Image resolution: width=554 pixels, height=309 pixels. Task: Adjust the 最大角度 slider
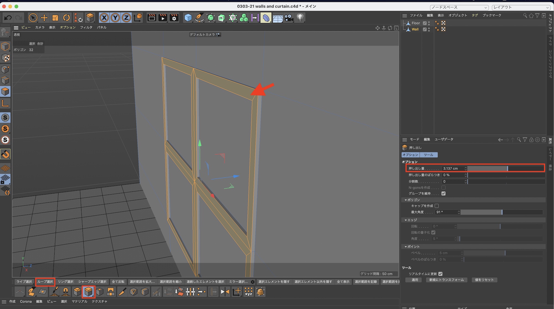(502, 212)
